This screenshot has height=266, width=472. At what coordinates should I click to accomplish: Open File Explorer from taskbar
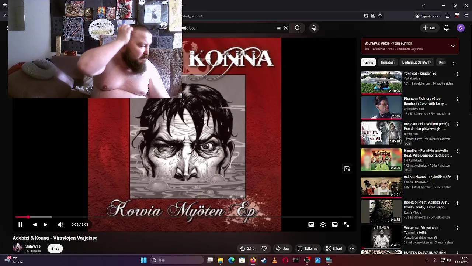221,260
